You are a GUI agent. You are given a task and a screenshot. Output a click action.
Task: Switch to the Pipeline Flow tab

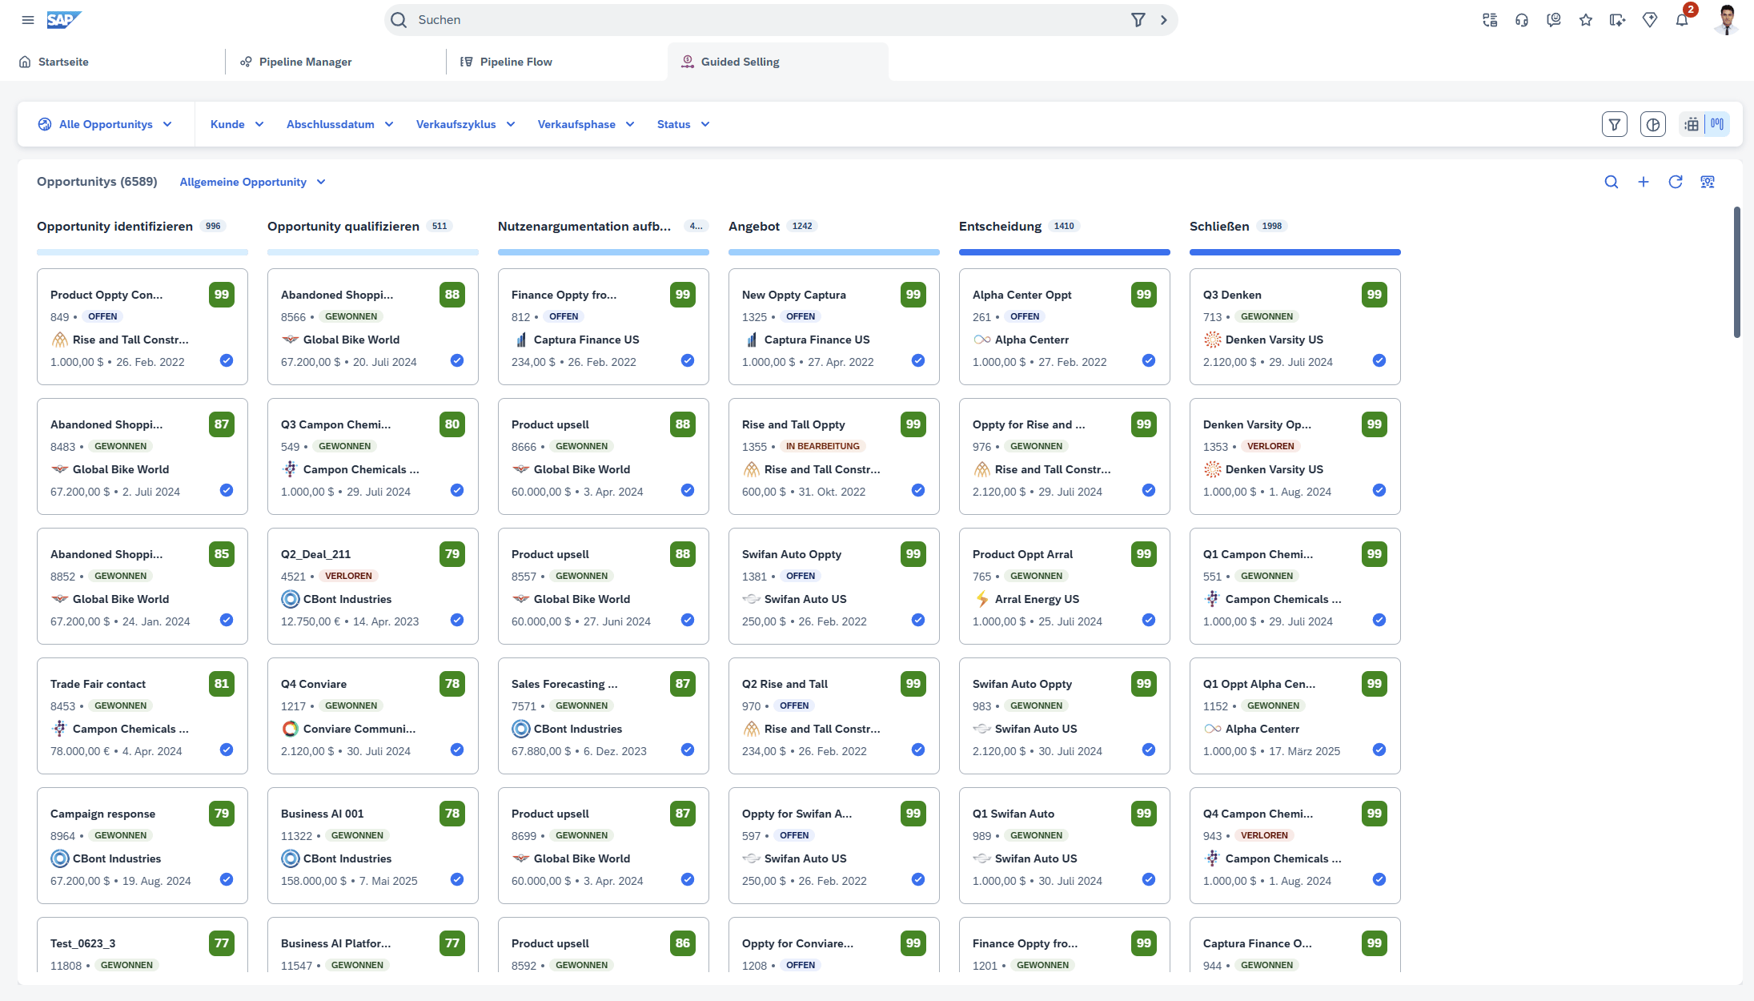click(x=557, y=62)
